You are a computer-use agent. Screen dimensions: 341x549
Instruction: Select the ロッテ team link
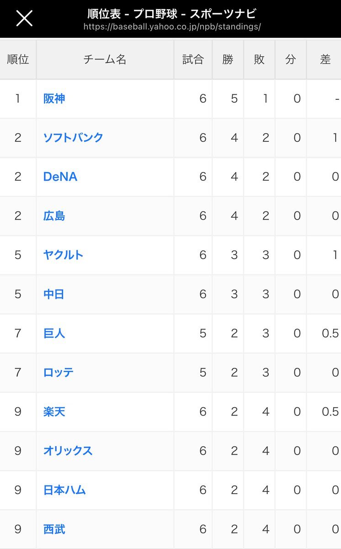pyautogui.click(x=58, y=372)
